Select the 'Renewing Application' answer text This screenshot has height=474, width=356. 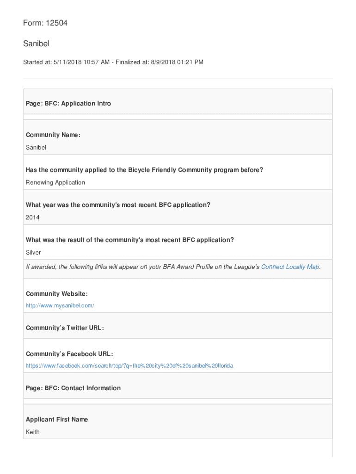[55, 182]
